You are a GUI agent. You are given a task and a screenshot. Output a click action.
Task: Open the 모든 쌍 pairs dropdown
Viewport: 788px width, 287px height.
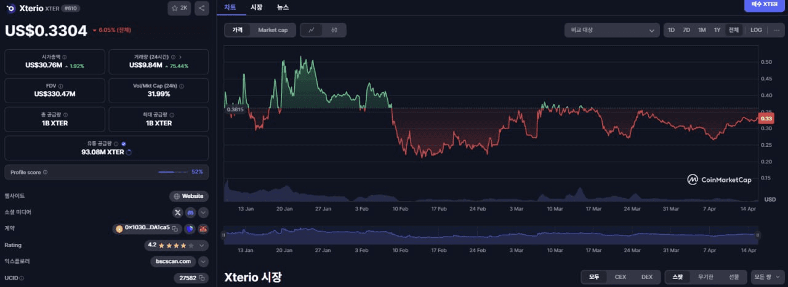coord(766,277)
